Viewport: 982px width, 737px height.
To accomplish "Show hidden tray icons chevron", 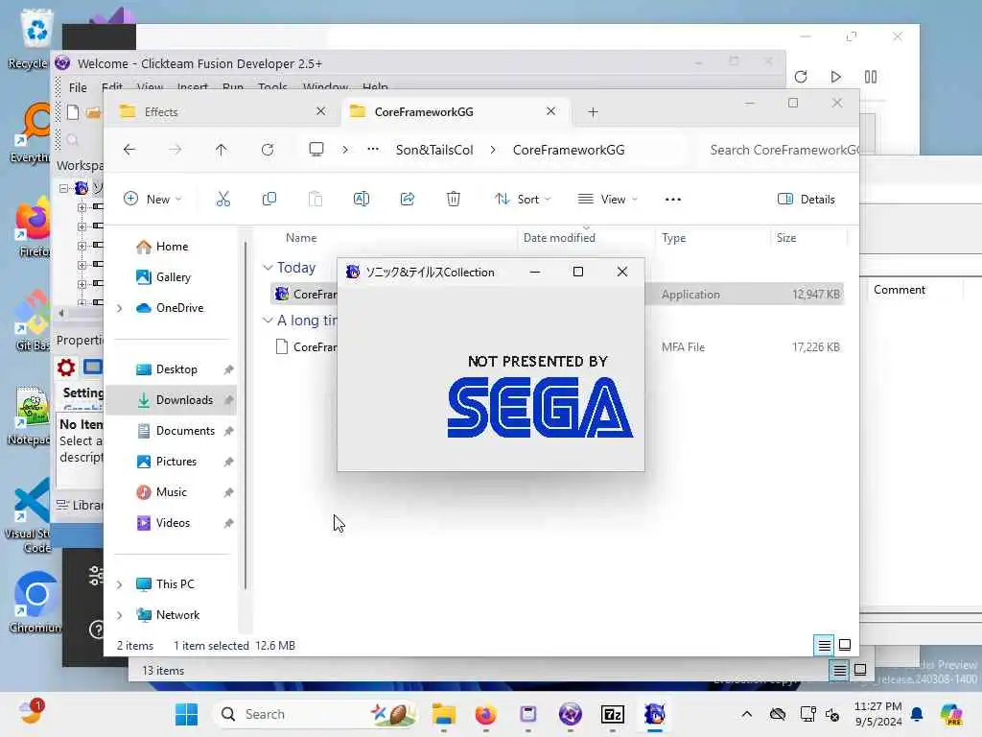I will [x=746, y=714].
